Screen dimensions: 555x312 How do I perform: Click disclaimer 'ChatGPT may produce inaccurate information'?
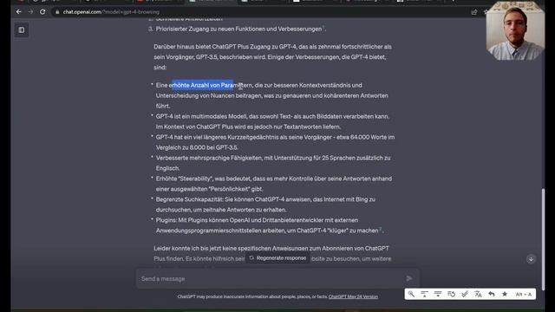click(252, 296)
